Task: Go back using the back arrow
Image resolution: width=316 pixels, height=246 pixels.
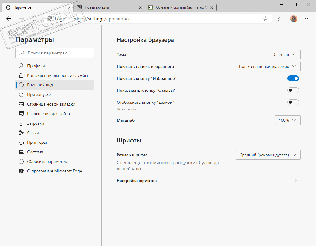Action: (9, 19)
